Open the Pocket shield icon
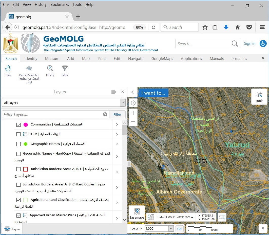 pos(249,27)
